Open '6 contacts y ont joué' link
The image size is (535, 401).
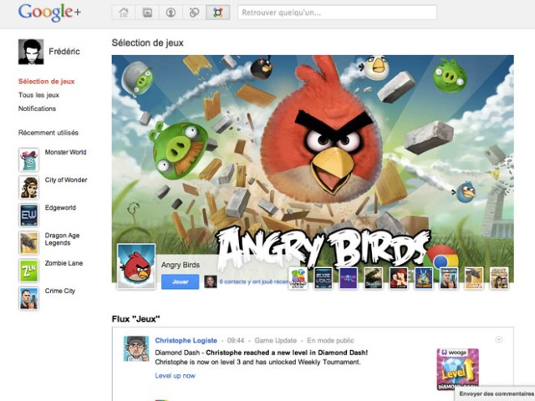(x=254, y=282)
